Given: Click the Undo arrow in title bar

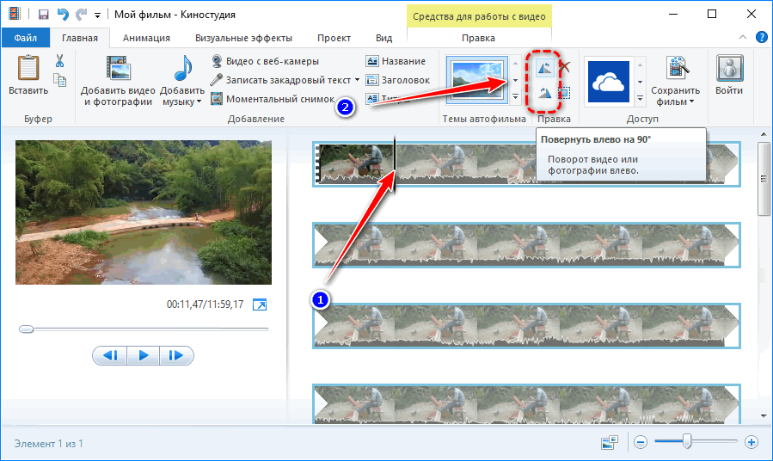Looking at the screenshot, I should 63,15.
